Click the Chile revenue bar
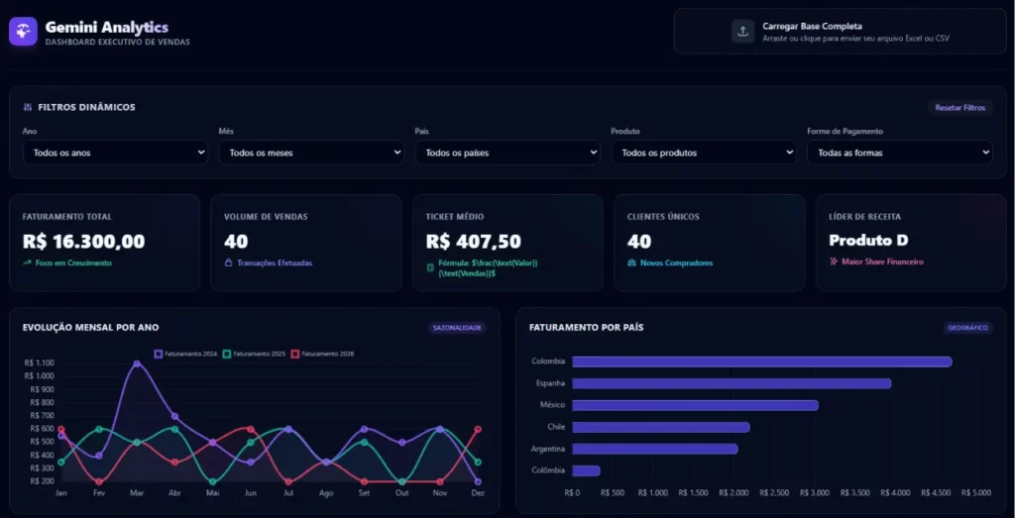 point(661,428)
